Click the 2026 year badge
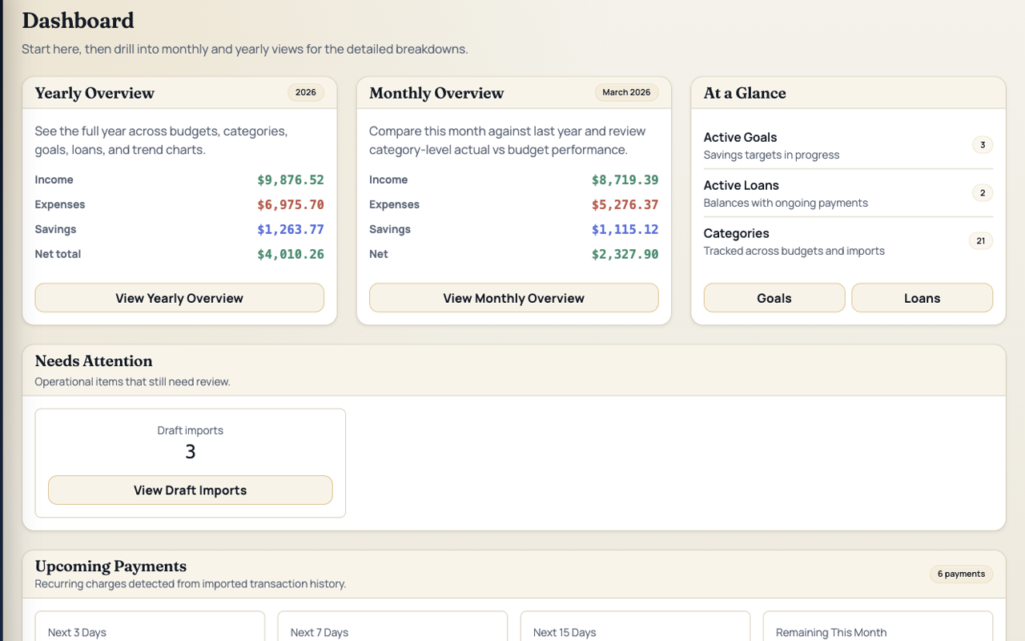 tap(306, 92)
